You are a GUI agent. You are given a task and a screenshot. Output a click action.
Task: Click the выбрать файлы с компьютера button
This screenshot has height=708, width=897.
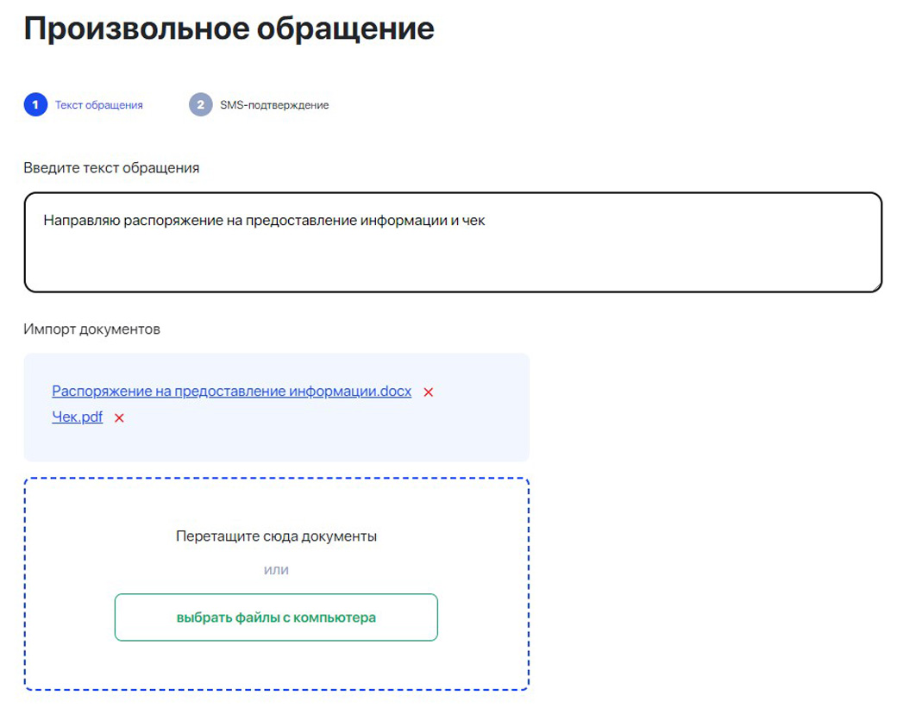pyautogui.click(x=276, y=617)
